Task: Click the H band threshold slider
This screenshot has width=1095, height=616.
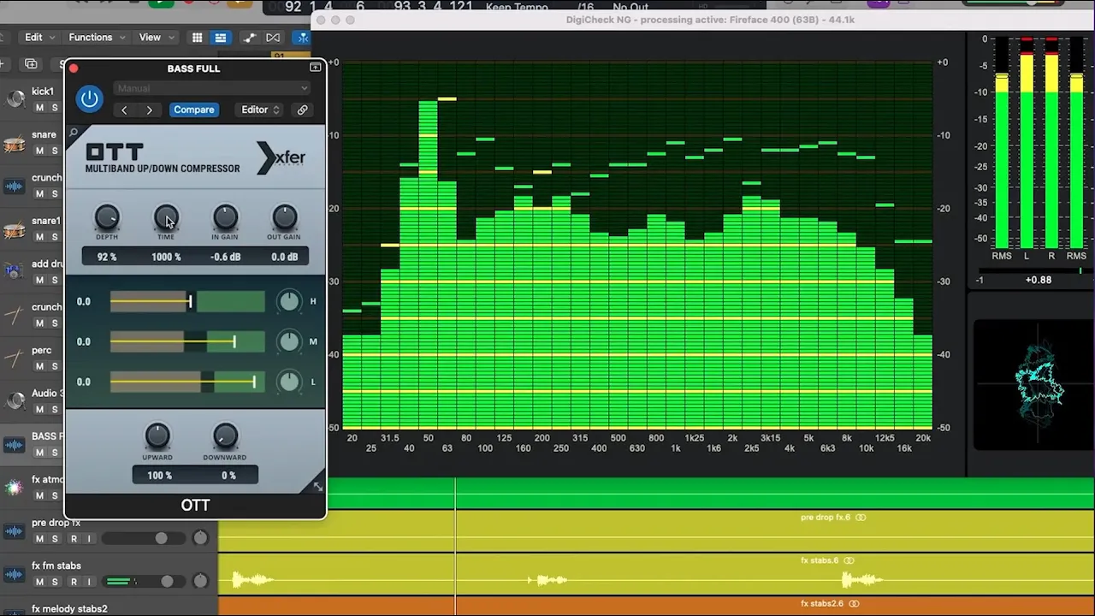Action: pos(187,301)
